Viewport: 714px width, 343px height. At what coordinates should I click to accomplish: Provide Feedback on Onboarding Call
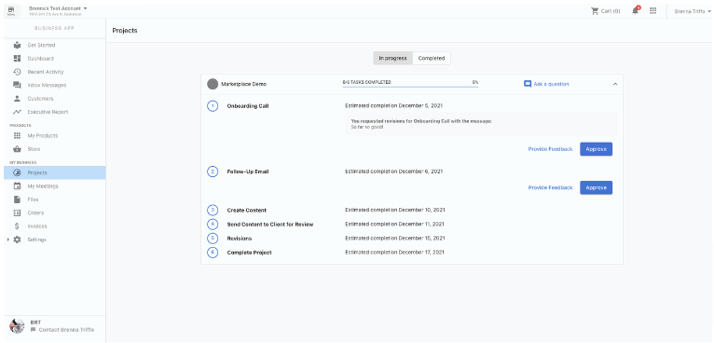[550, 149]
